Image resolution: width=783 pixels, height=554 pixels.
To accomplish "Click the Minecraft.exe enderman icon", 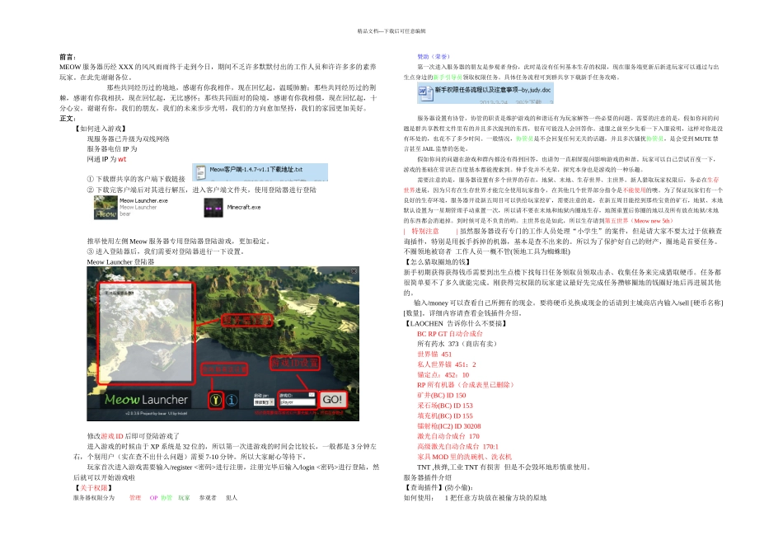I will pyautogui.click(x=213, y=208).
